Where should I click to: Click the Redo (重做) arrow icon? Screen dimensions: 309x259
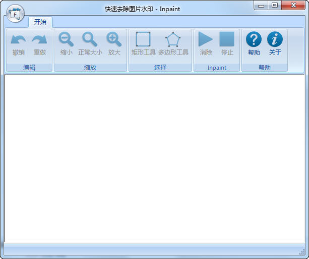pos(40,39)
